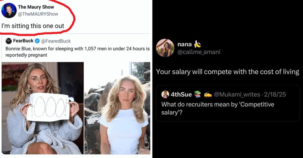Screen dimensions: 303x158
Task: Open the photo with the 1000 sign
Action: click(43, 108)
